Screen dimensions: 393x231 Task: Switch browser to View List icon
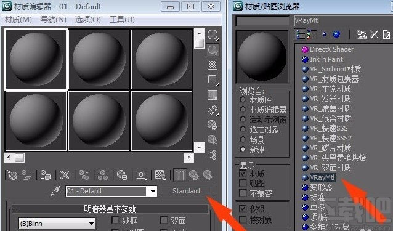(301, 34)
